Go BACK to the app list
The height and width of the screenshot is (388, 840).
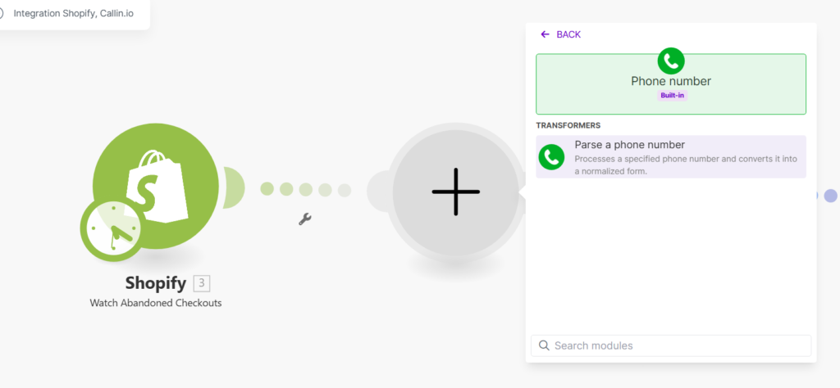coord(561,34)
